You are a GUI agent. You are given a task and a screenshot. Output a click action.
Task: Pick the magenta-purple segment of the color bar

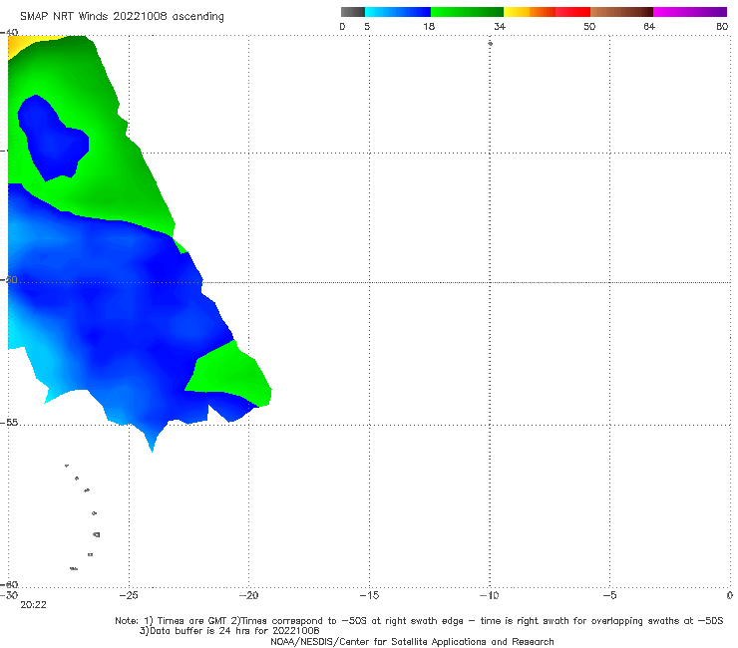pyautogui.click(x=690, y=12)
